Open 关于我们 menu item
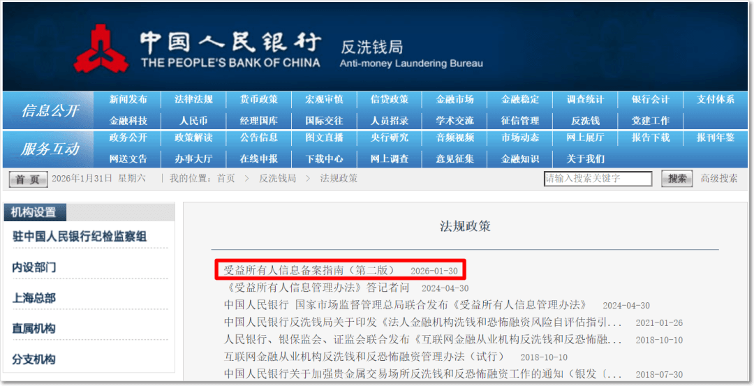Screen dimensions: 754x386 (x=585, y=158)
